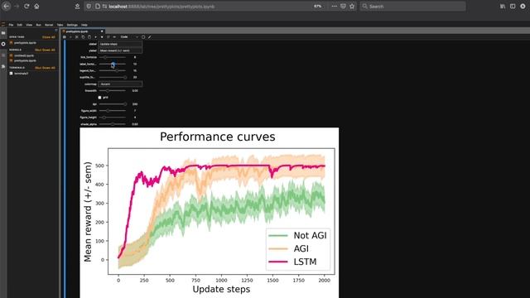Copy the selected cell icon
Viewport: 530px width, 298px height.
click(x=83, y=36)
